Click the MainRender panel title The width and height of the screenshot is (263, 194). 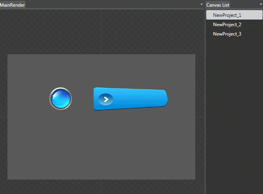pyautogui.click(x=13, y=5)
